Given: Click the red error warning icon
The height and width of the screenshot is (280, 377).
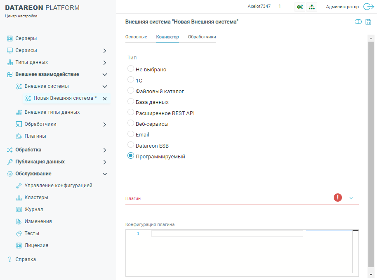Looking at the screenshot, I should [338, 198].
